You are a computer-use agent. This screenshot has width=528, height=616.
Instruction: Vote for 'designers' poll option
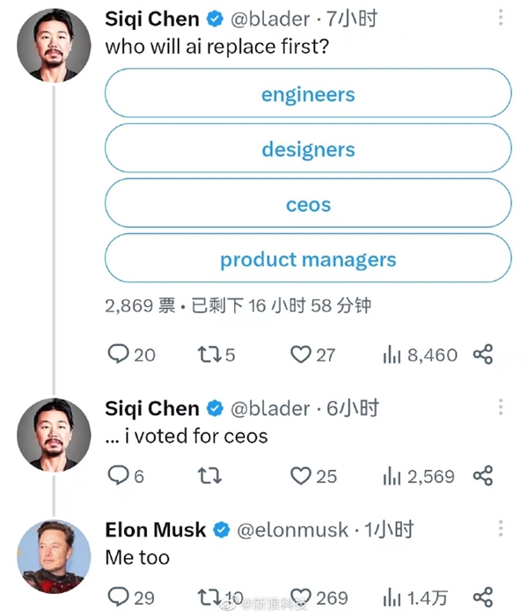(308, 148)
